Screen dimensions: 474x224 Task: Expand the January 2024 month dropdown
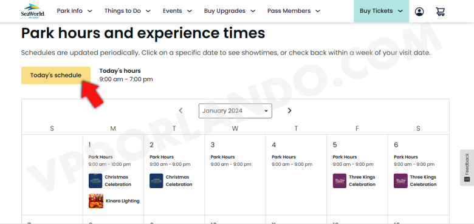(x=235, y=111)
